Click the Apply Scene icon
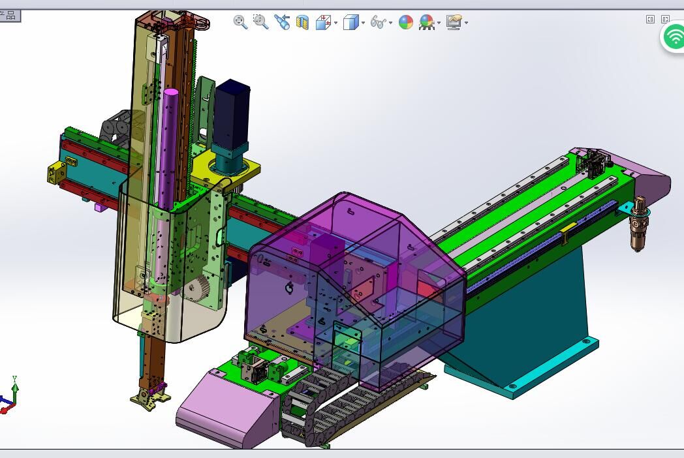The image size is (684, 458). (427, 22)
